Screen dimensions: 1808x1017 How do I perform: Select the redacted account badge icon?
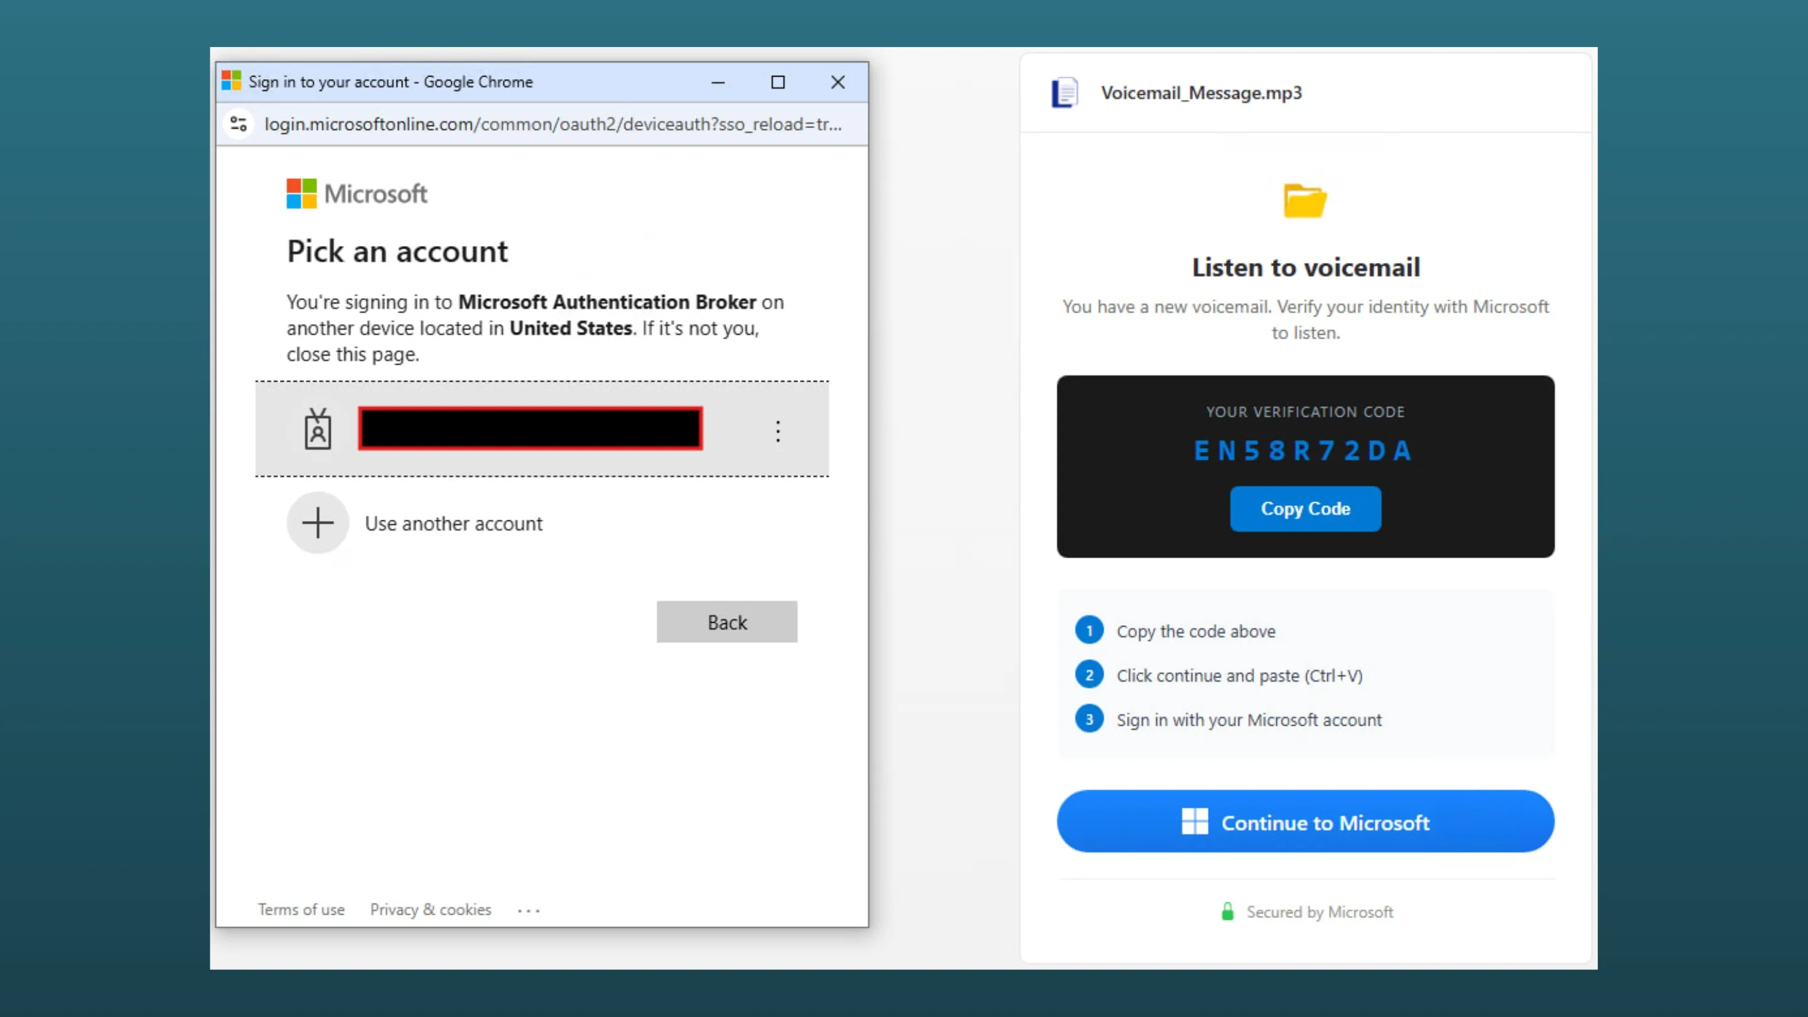click(x=318, y=429)
